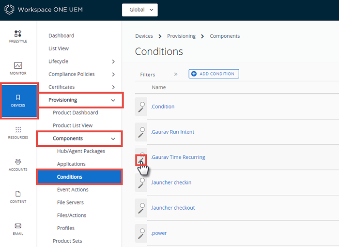
Task: Edit the .power condition using pencil icon
Action: click(x=141, y=236)
